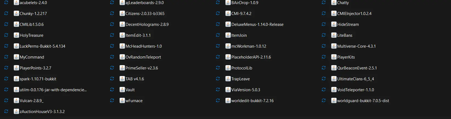Click the jar icon of zAuctionHouseV3-3.1.3.2
Screen dimensions: 451x119
pos(16,111)
